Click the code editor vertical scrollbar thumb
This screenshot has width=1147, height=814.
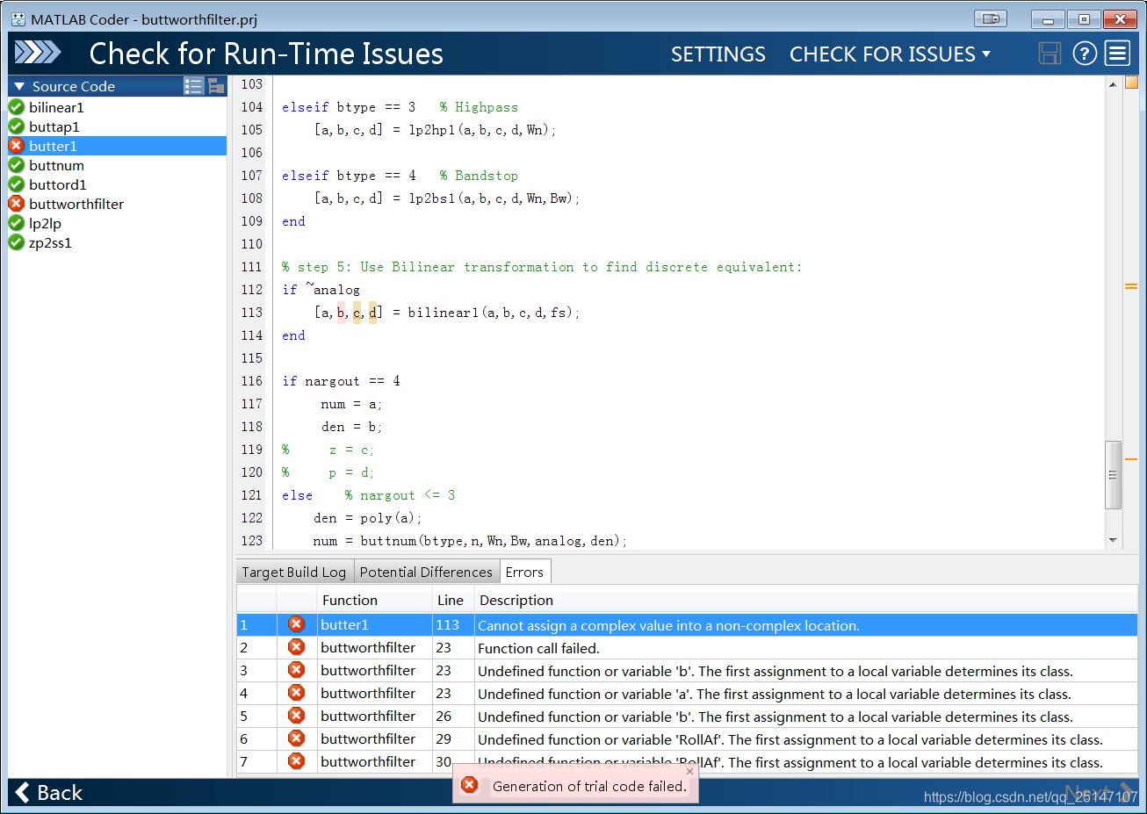coord(1113,475)
